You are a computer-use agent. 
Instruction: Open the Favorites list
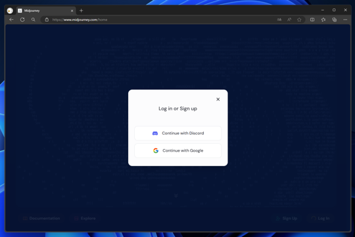click(323, 20)
